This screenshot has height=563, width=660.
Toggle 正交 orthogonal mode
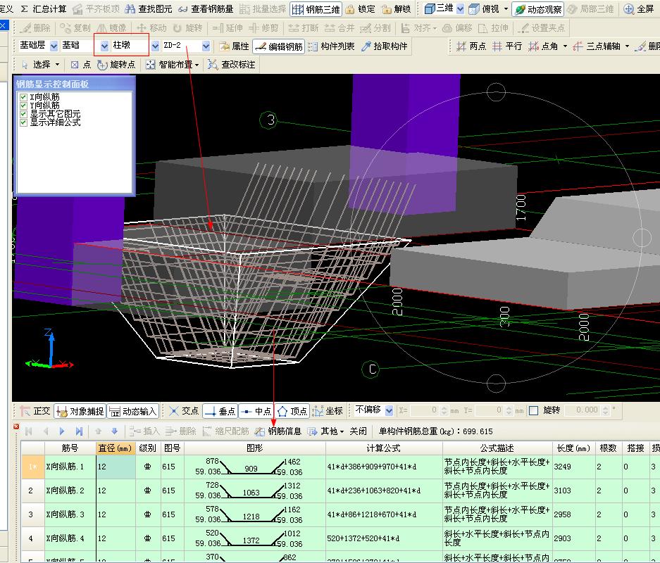pyautogui.click(x=35, y=411)
